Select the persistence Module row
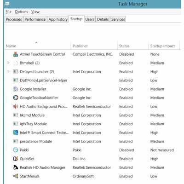The width and height of the screenshot is (184, 184). pos(92,141)
